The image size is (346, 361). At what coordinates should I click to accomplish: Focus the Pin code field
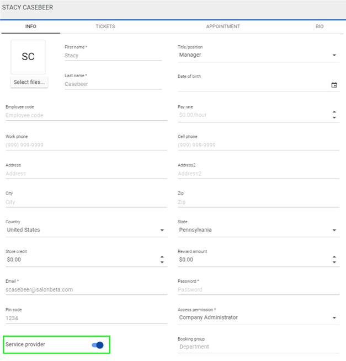[x=86, y=318]
